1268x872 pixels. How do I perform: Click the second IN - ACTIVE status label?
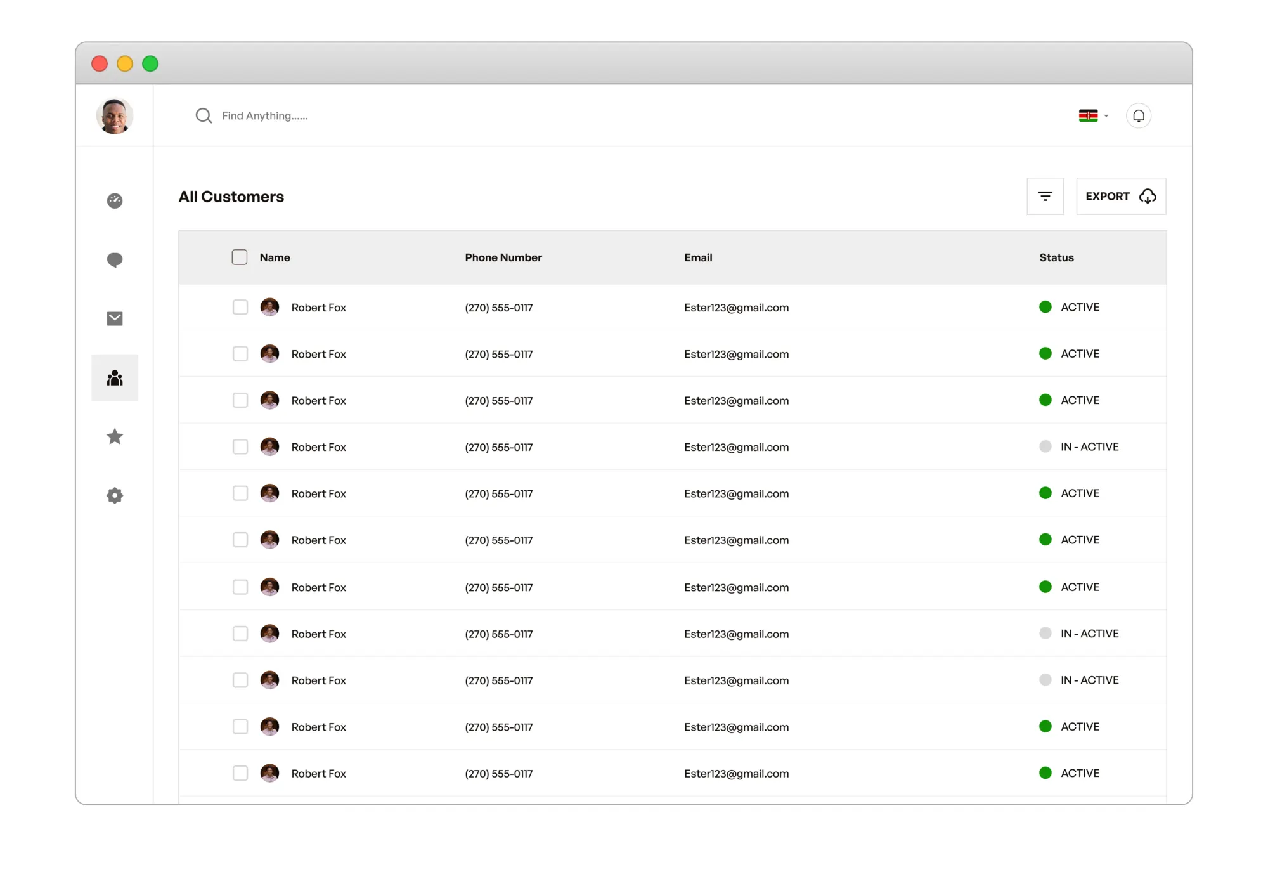coord(1090,634)
